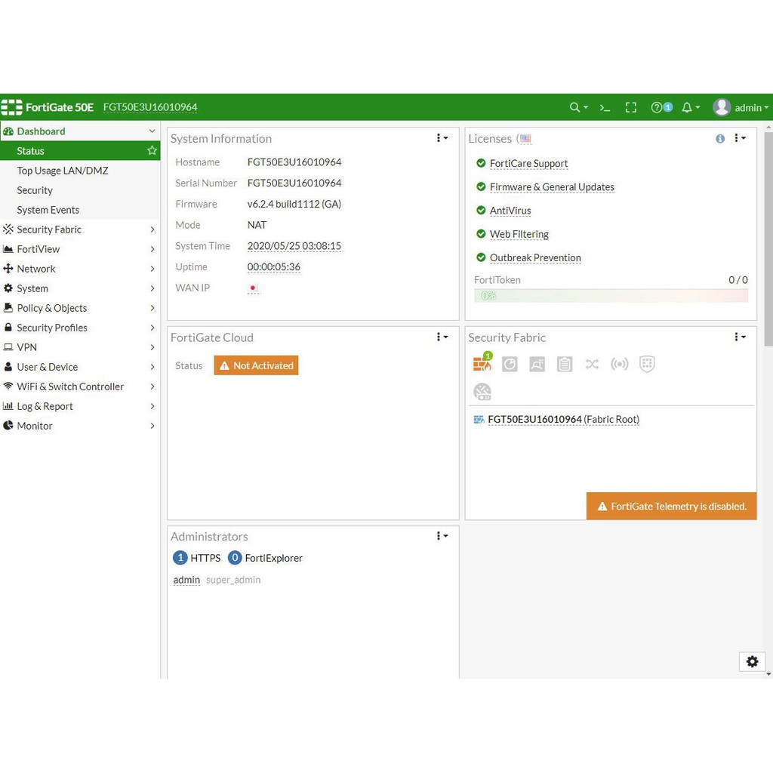Expand the Security Fabric menu
This screenshot has width=773, height=773.
80,229
